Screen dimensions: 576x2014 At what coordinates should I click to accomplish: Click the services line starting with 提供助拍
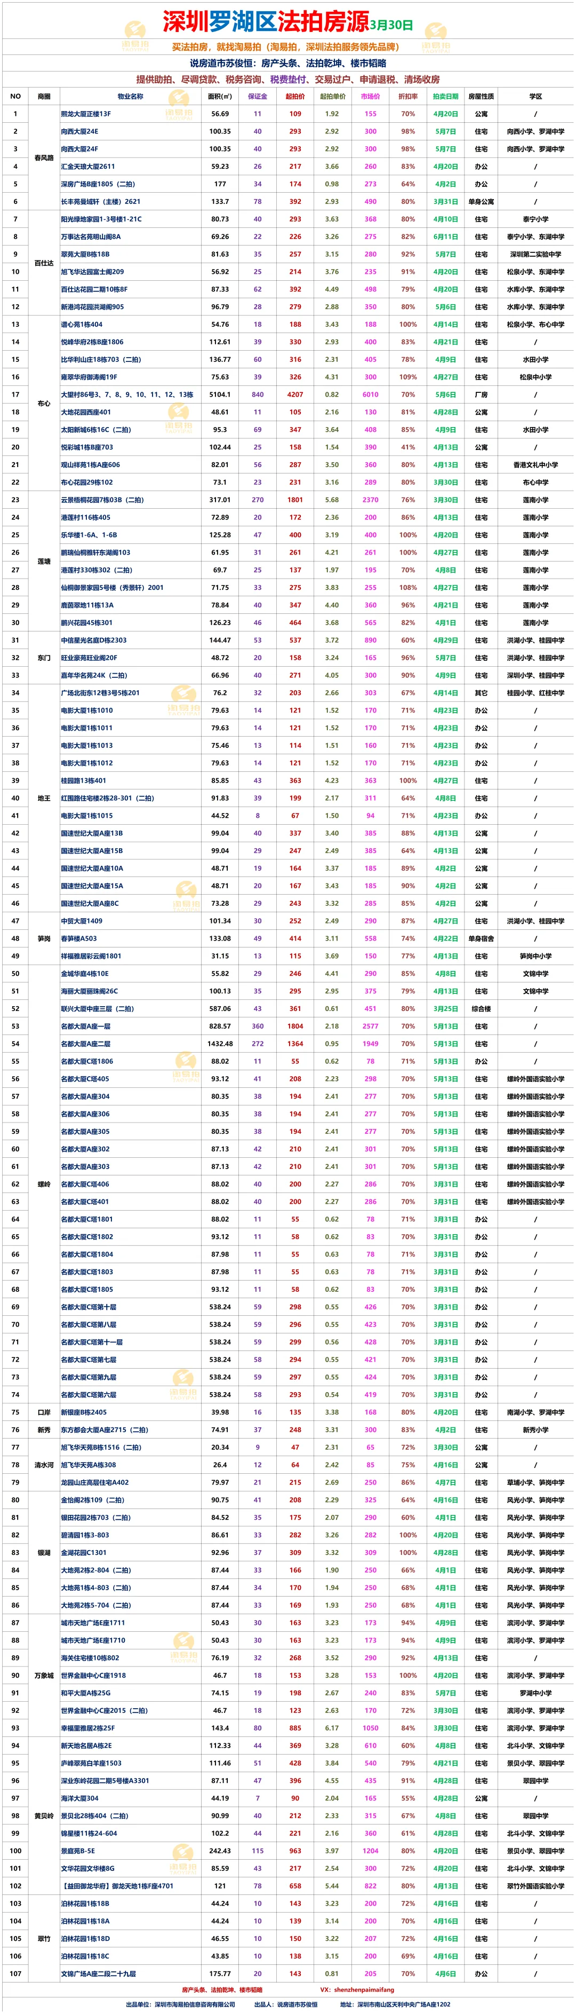[287, 79]
